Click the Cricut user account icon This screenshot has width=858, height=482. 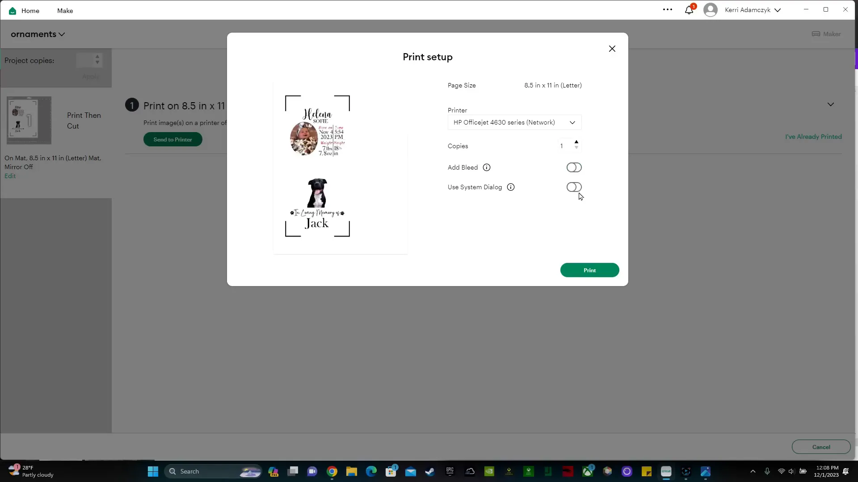[x=710, y=10]
